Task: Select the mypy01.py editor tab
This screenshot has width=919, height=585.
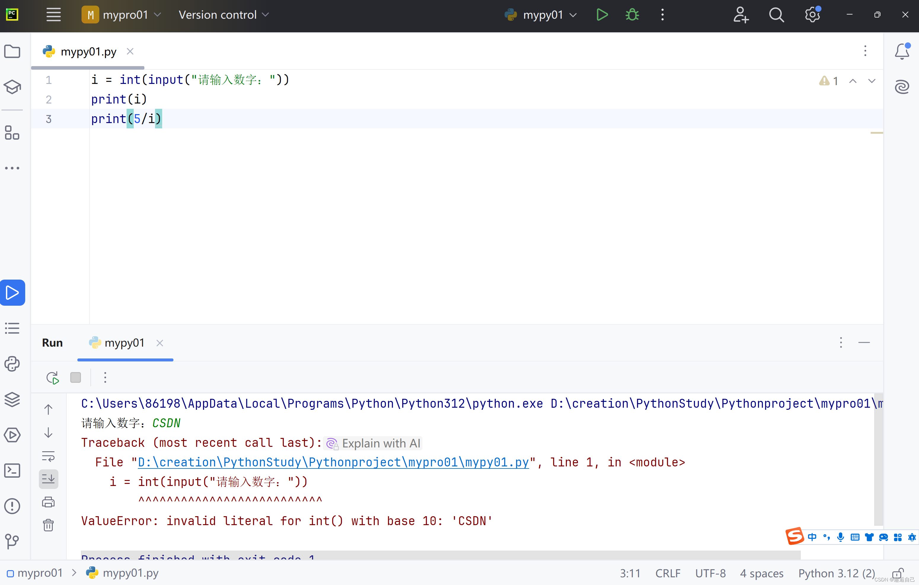Action: pos(88,52)
